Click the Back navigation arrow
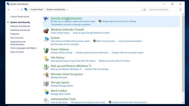This screenshot has width=189, height=106. click(9, 10)
